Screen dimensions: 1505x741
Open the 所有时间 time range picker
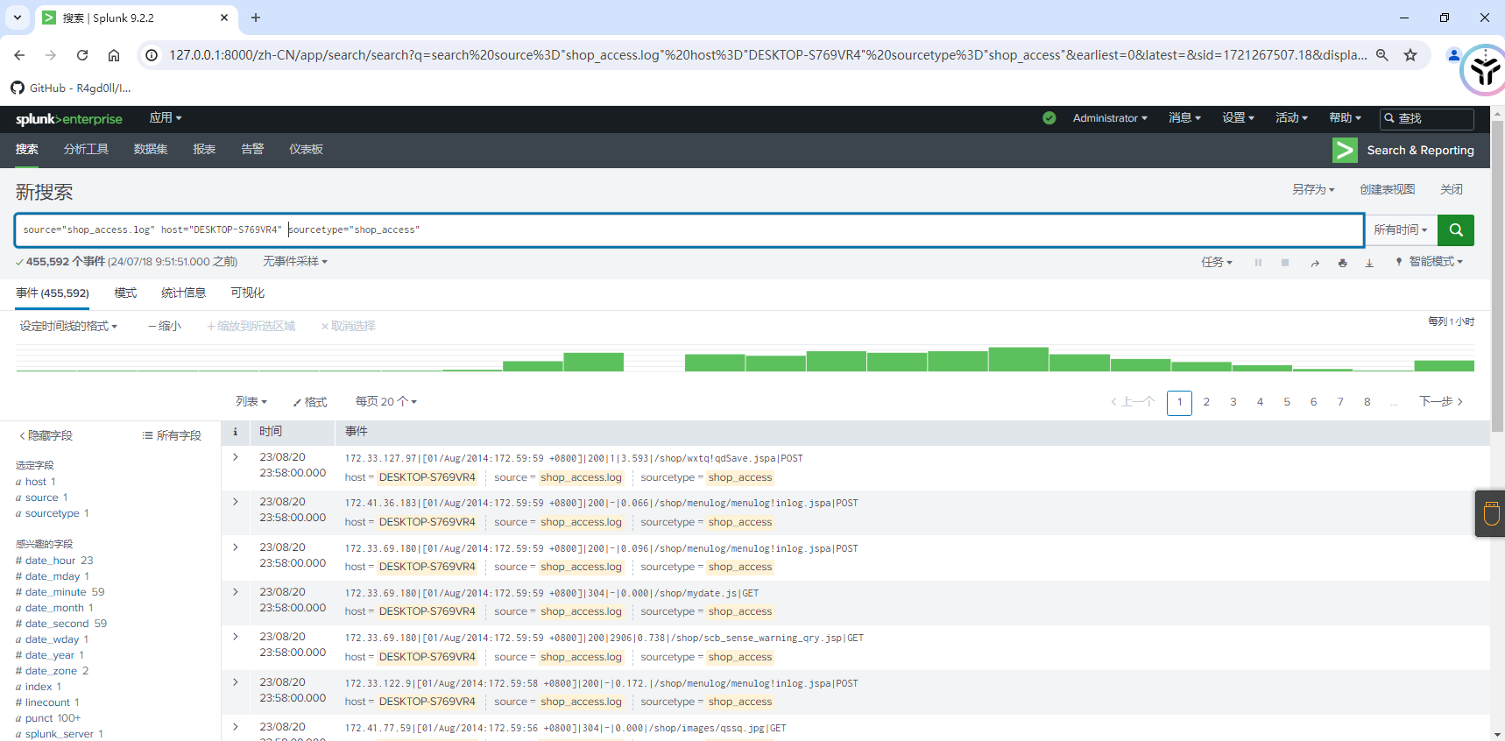coord(1400,229)
